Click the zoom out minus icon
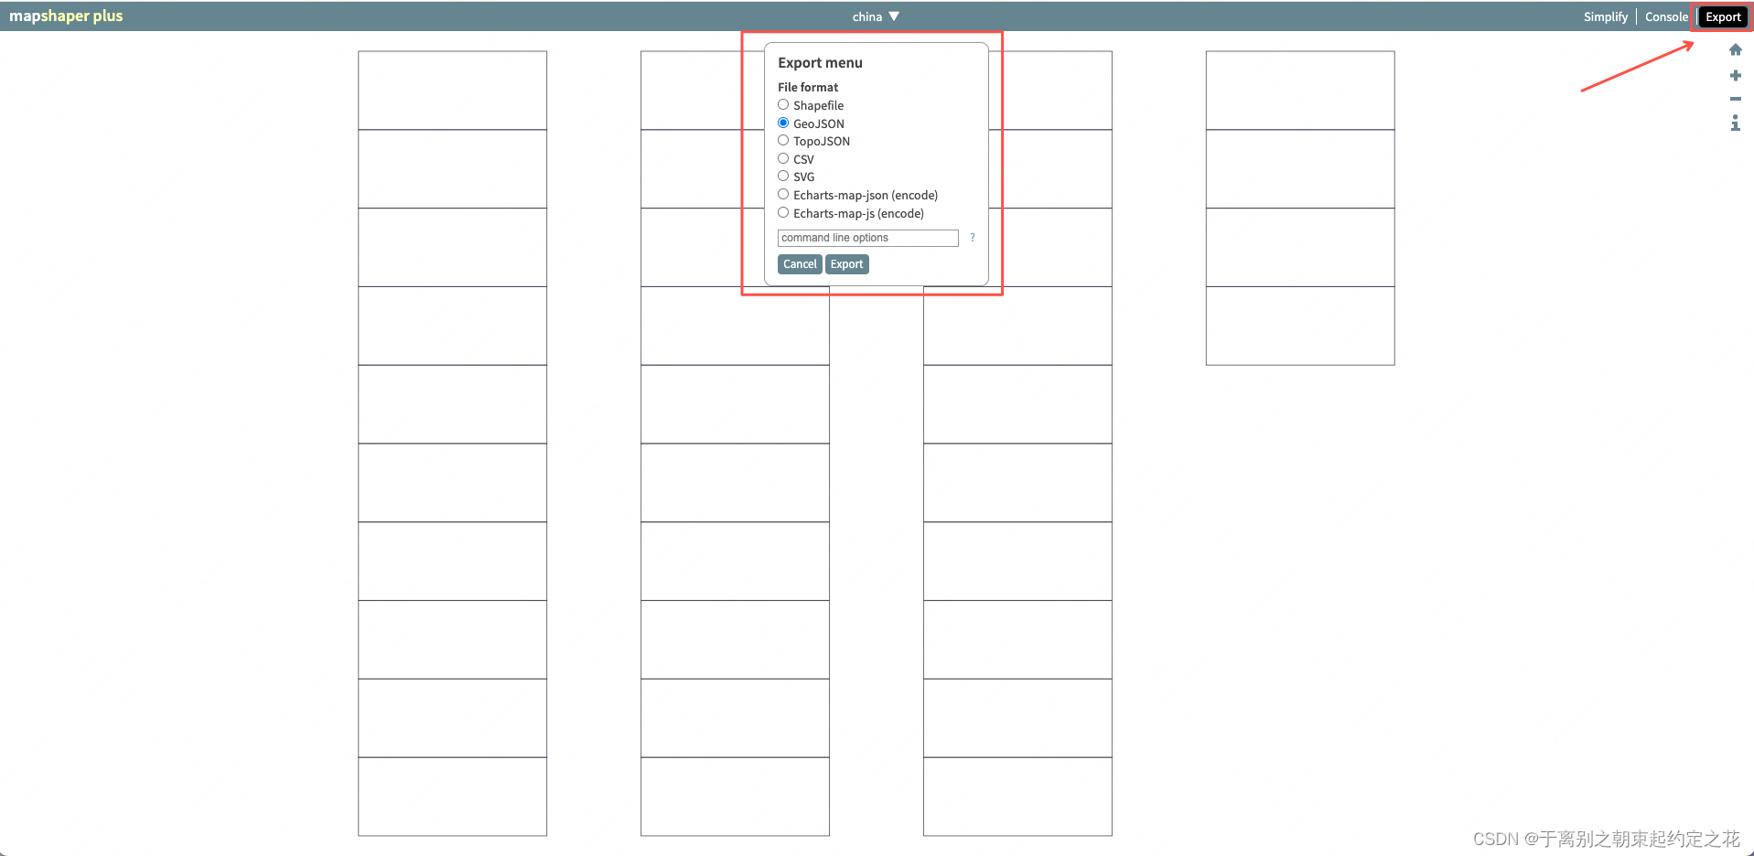This screenshot has width=1754, height=856. click(1735, 99)
